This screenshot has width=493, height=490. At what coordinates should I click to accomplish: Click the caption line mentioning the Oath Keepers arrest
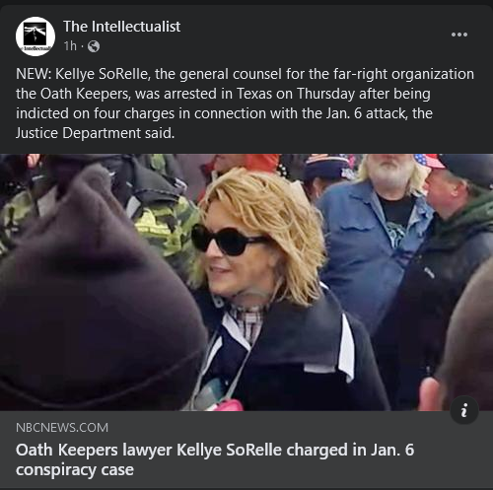pos(223,94)
